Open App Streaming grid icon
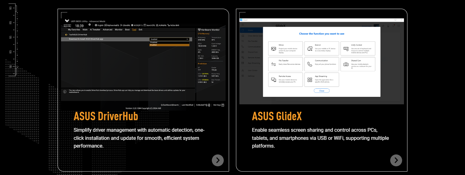Image resolution: width=465 pixels, height=175 pixels. pos(310,80)
